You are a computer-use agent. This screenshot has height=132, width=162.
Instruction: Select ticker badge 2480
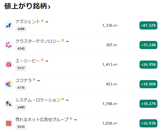point(21,107)
